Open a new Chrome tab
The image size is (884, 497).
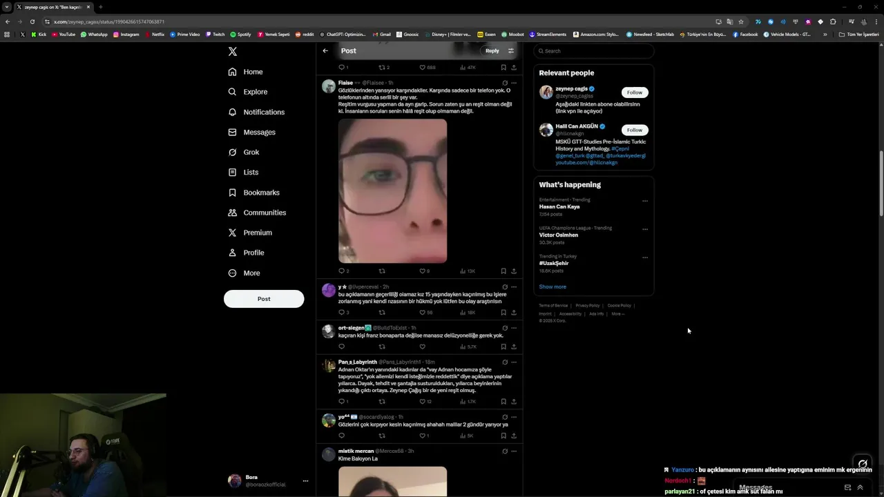tap(100, 7)
